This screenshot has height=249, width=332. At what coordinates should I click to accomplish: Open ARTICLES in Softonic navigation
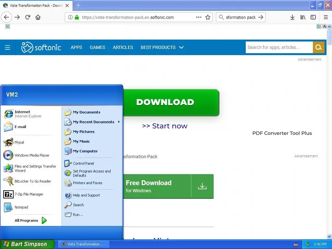(x=123, y=47)
